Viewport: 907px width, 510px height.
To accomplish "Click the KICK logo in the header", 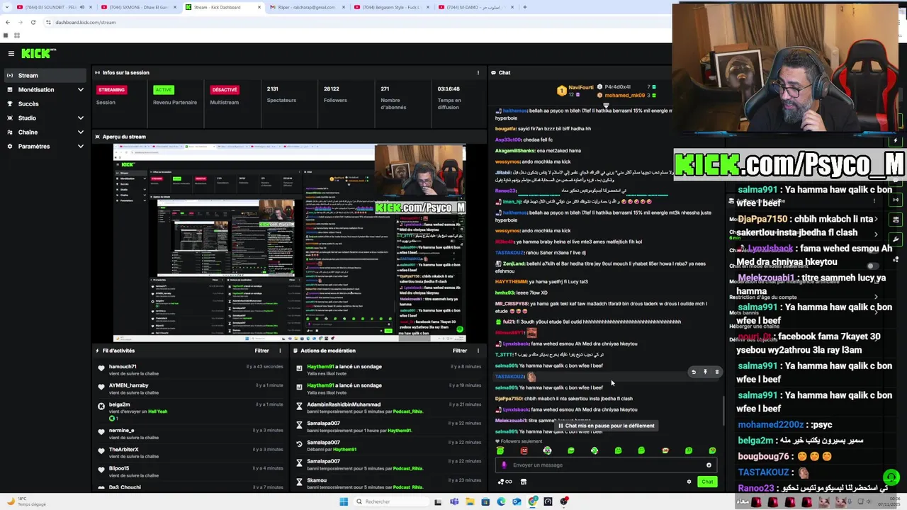I will point(38,53).
